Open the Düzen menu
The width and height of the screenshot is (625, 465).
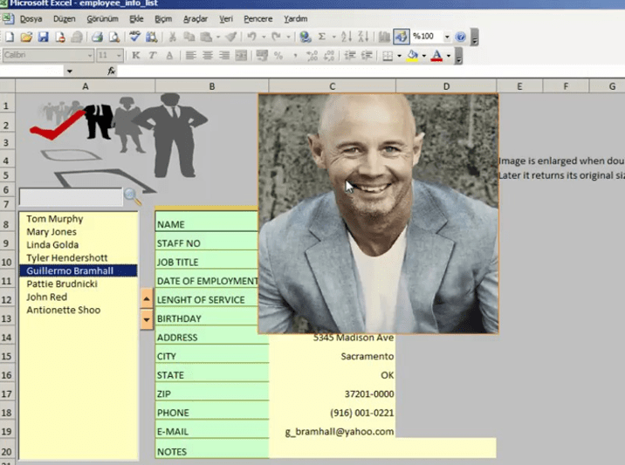(x=65, y=18)
